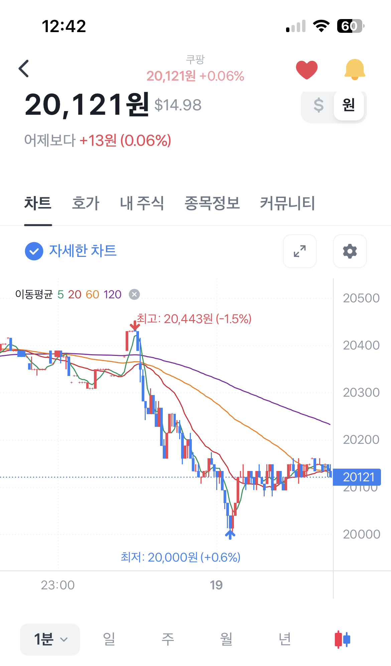
Task: Open the 1분 interval dropdown
Action: [x=50, y=639]
